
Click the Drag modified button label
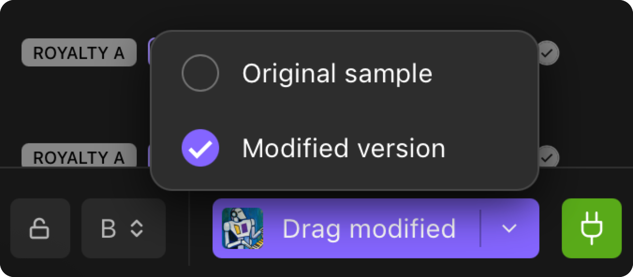click(x=368, y=228)
